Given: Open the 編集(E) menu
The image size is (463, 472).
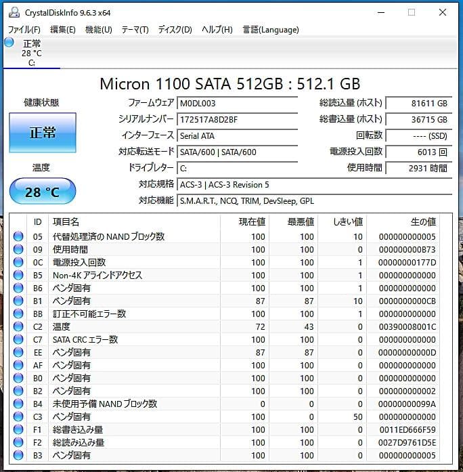Looking at the screenshot, I should tap(62, 30).
